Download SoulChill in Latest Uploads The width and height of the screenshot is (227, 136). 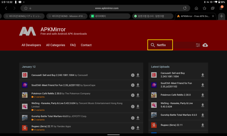click(x=203, y=85)
